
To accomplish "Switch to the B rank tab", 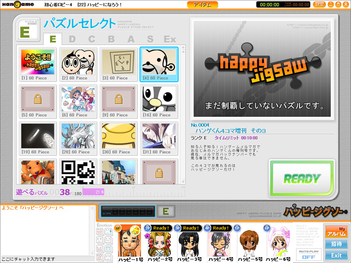I will pos(111,39).
